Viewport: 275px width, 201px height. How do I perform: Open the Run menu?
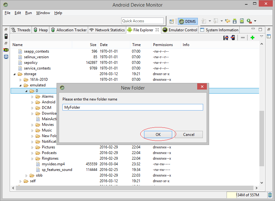point(28,13)
